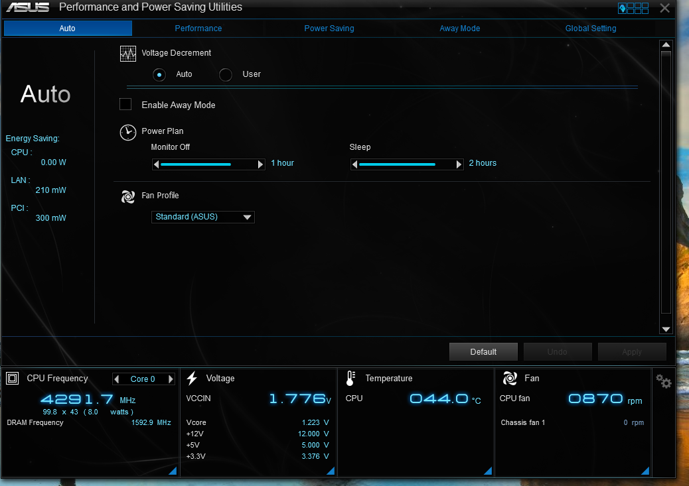Click the CPU fan 0870 rpm value
The height and width of the screenshot is (486, 689).
(605, 398)
